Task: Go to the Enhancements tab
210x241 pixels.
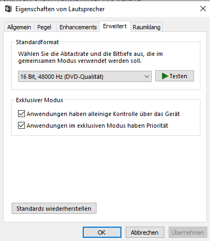Action: click(x=78, y=27)
